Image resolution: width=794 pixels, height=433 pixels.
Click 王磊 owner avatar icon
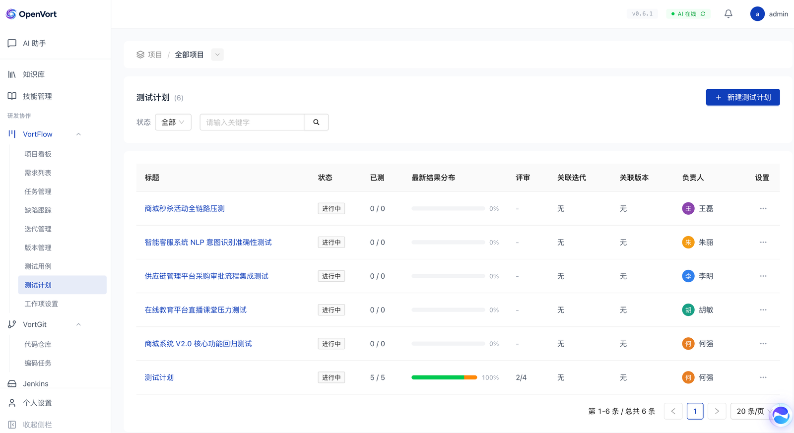(688, 209)
